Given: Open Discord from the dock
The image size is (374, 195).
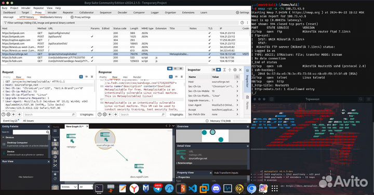Looking at the screenshot, I should pos(216,189).
